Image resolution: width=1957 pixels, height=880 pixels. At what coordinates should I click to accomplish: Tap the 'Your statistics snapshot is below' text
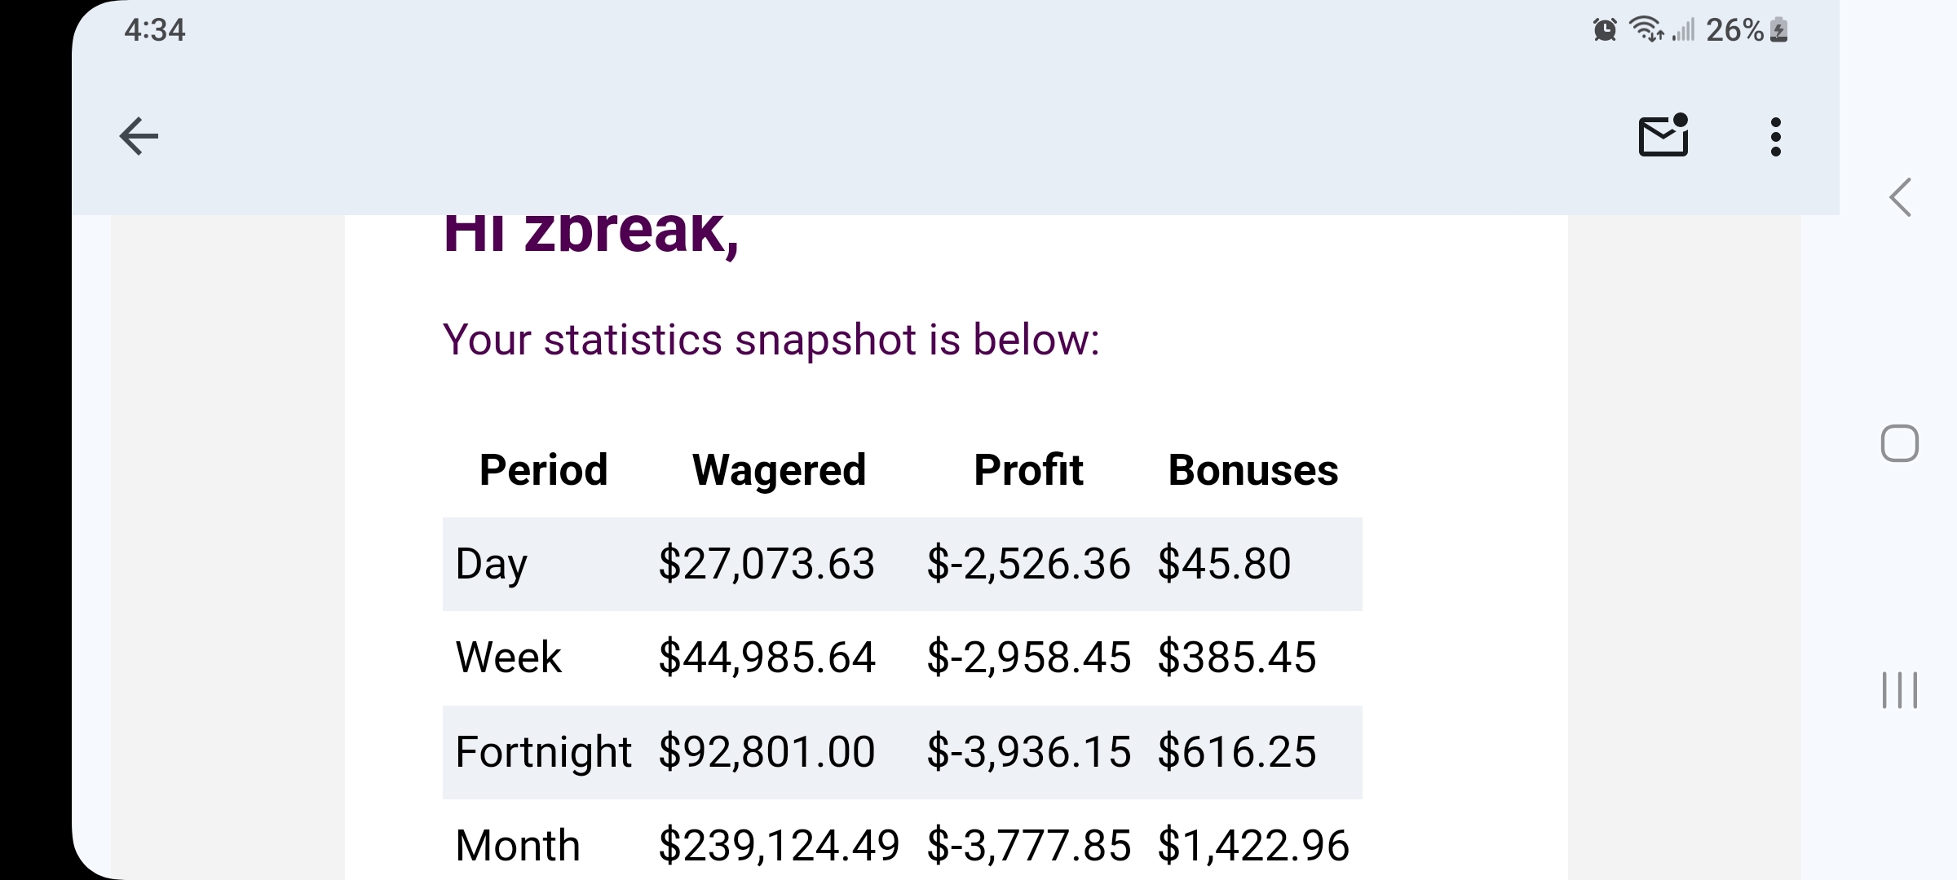tap(771, 339)
